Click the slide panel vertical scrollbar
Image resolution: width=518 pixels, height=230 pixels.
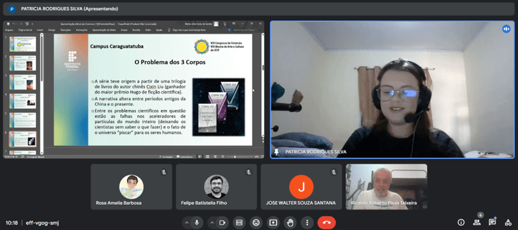pyautogui.click(x=41, y=94)
